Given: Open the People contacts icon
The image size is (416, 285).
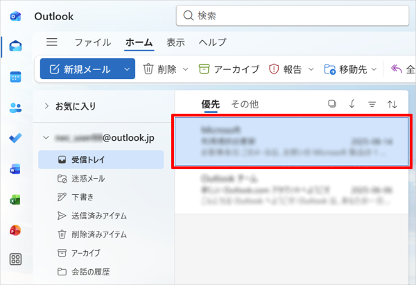Looking at the screenshot, I should [x=15, y=107].
